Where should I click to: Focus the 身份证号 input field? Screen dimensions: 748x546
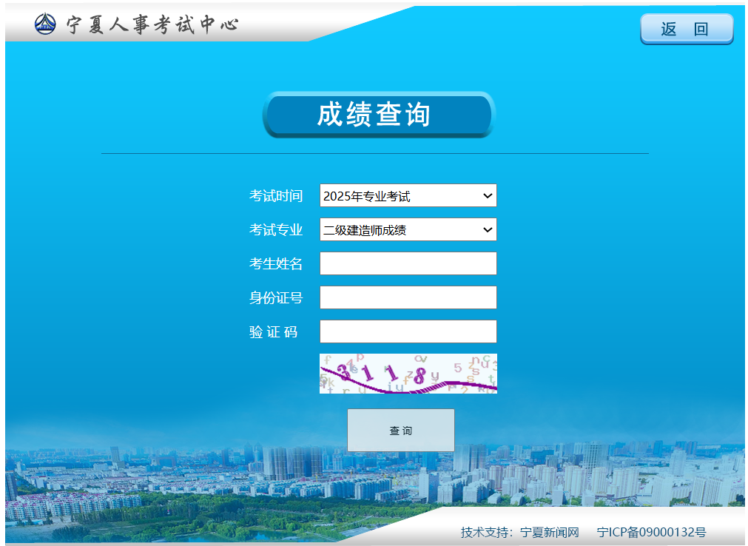(x=408, y=297)
